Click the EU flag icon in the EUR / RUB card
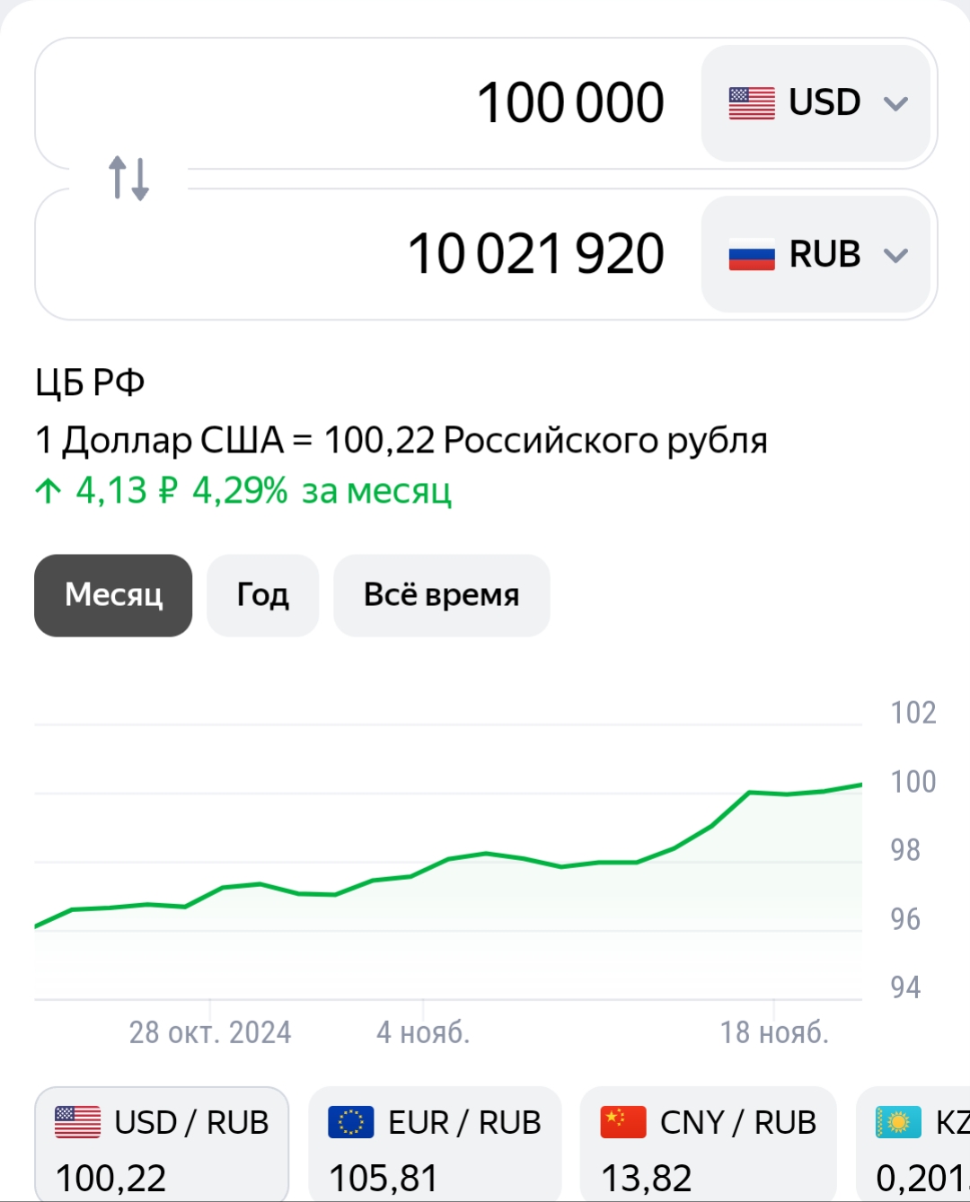 point(351,1122)
